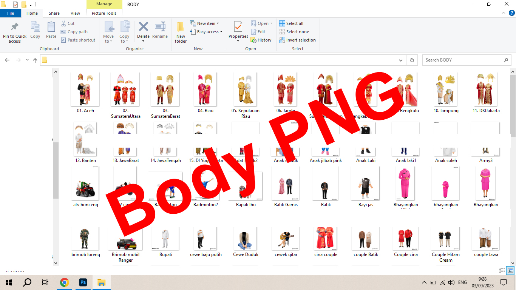The image size is (516, 290).
Task: Open the File menu
Action: point(11,13)
